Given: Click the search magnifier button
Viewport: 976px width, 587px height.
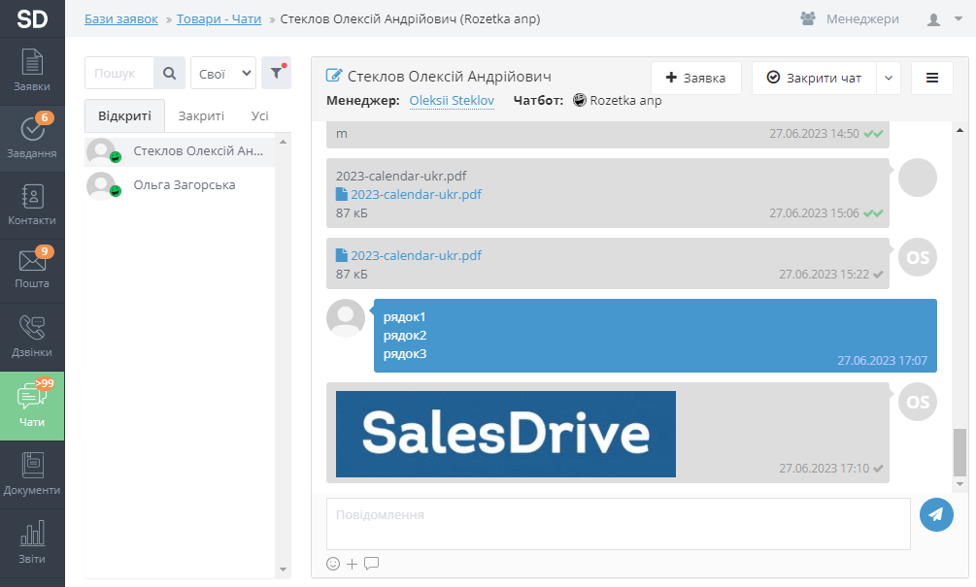Looking at the screenshot, I should point(169,73).
